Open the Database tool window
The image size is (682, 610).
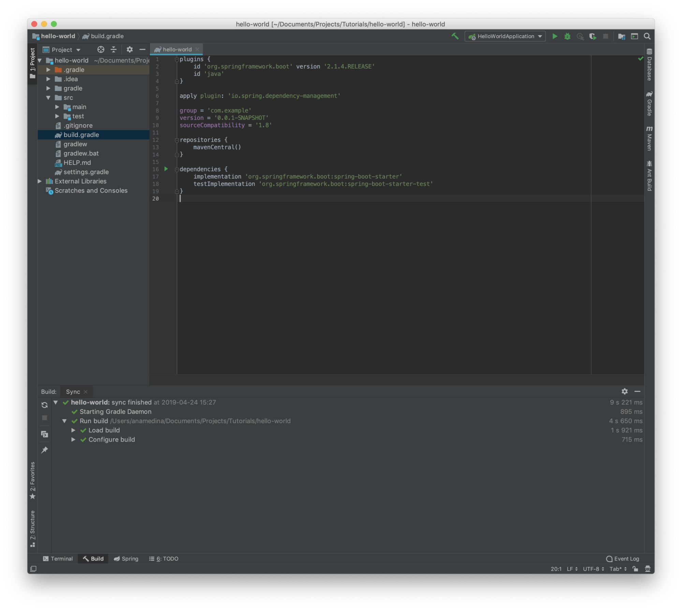coord(649,65)
